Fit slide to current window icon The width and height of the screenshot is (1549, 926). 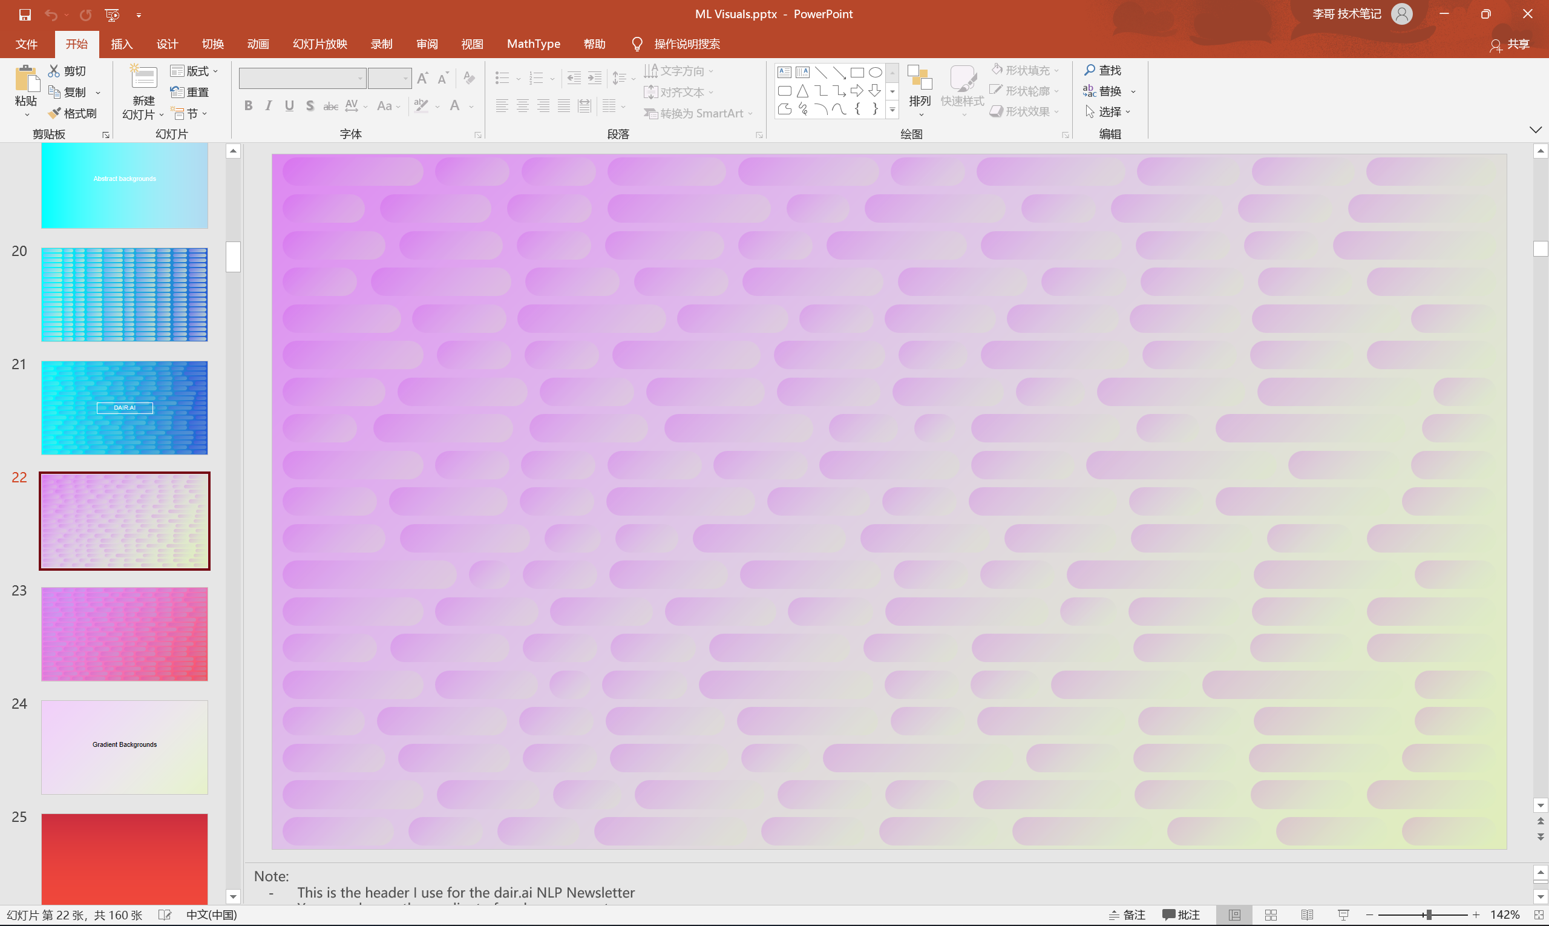click(x=1538, y=915)
